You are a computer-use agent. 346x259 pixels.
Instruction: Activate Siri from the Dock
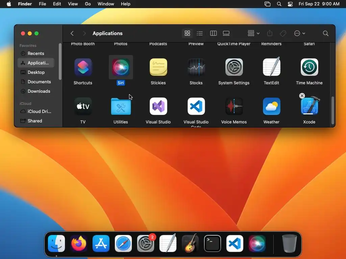[257, 243]
